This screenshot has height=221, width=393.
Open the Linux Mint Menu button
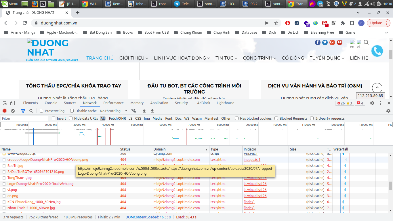click(x=10, y=4)
